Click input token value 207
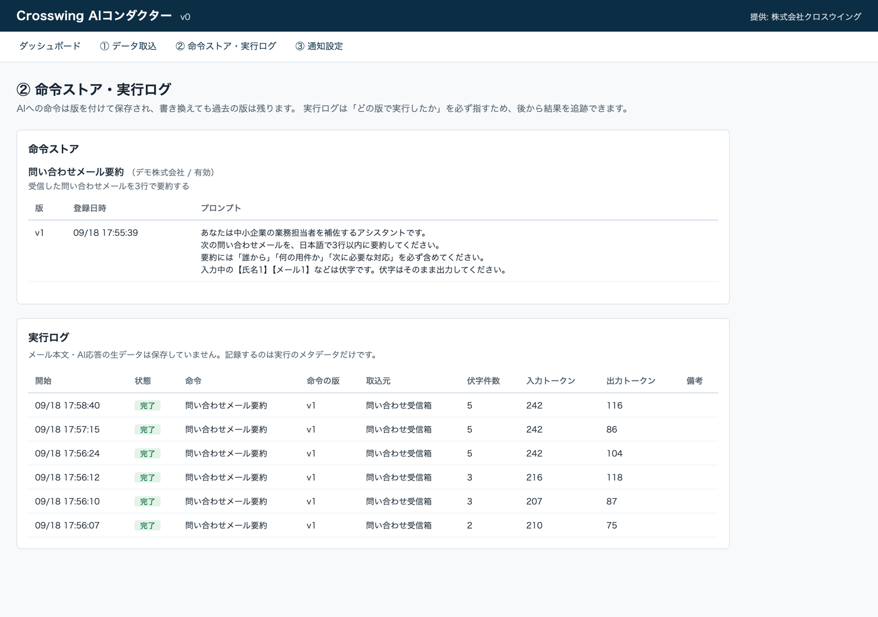 (x=534, y=501)
